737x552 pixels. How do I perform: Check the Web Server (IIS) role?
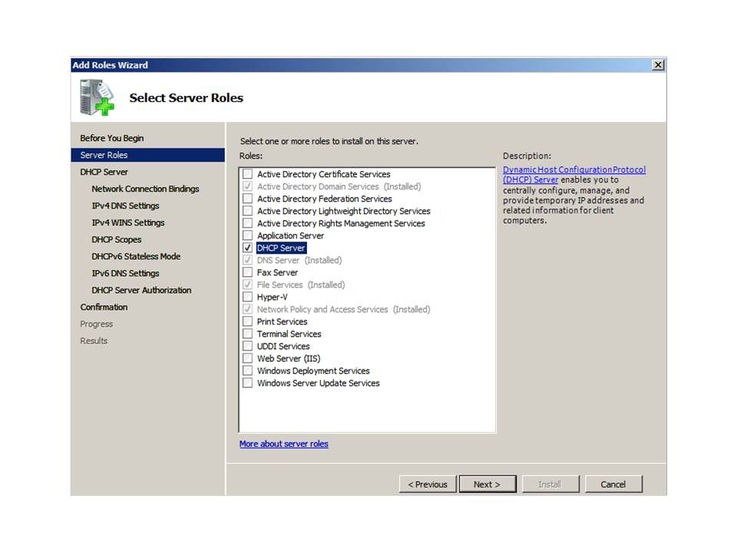click(247, 359)
